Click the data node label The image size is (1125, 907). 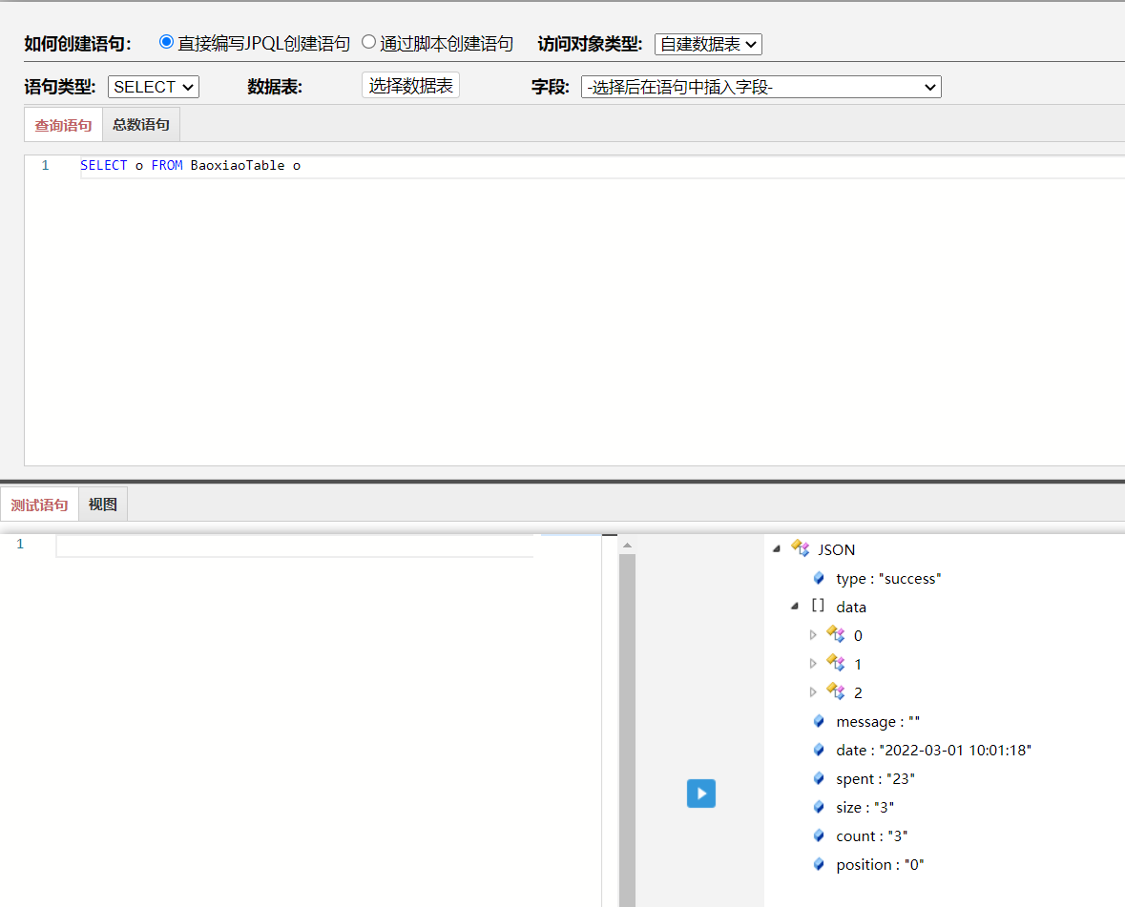tap(851, 608)
